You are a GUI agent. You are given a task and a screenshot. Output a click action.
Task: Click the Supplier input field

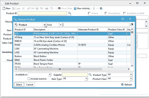pos(75,75)
